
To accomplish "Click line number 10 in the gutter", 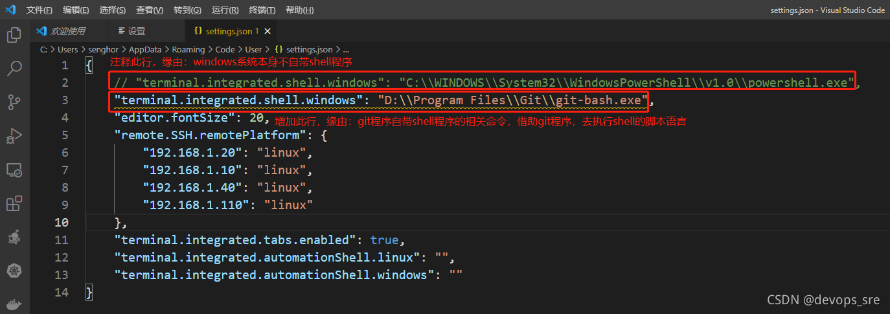I will 62,223.
